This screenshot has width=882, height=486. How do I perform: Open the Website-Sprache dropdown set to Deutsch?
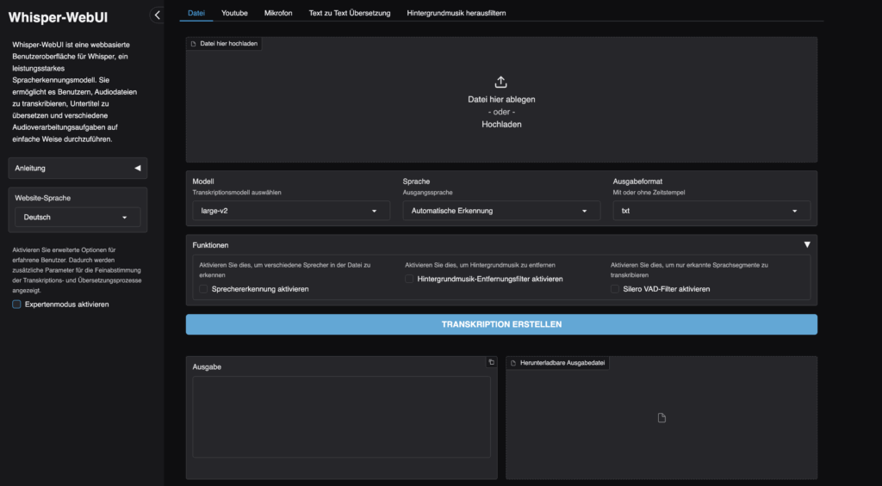[78, 218]
